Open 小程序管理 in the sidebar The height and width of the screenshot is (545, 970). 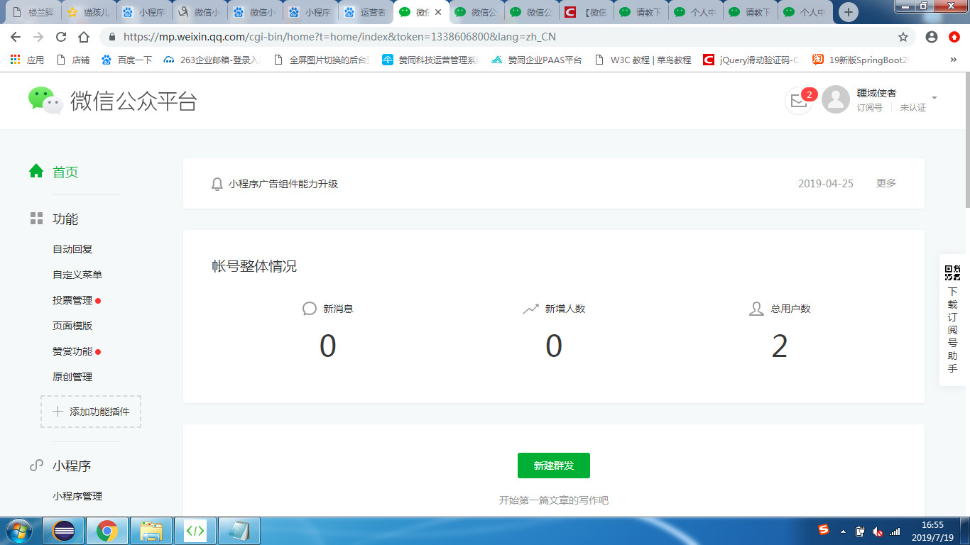(77, 496)
